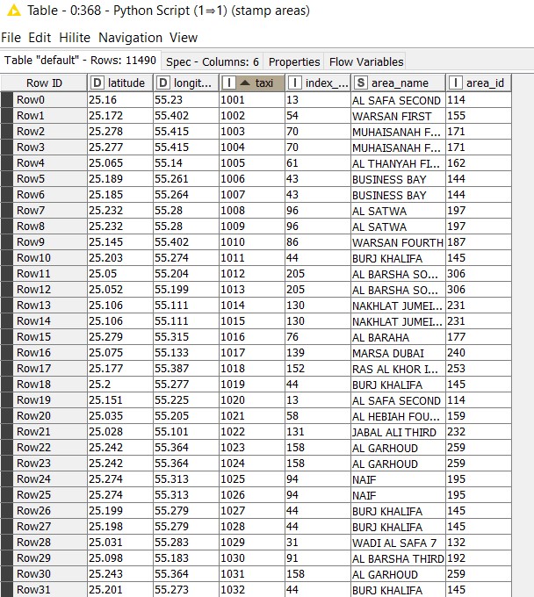Screen dimensions: 534x597
Task: Switch to the Spec - Columns: 6 tab
Action: pos(213,61)
